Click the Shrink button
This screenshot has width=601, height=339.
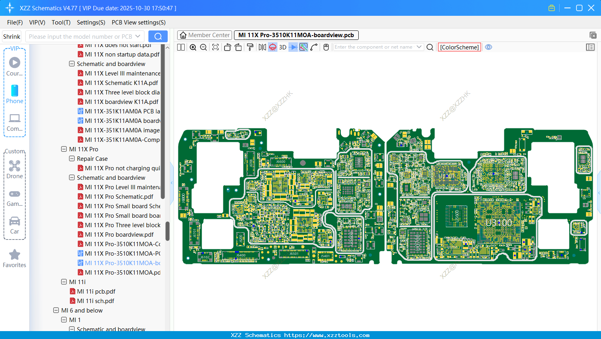coord(12,37)
